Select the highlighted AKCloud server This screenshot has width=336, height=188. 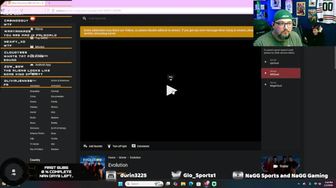click(x=281, y=73)
